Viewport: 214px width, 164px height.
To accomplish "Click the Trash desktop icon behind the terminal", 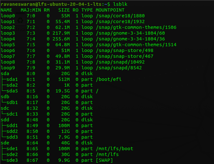I will tap(21, 21).
